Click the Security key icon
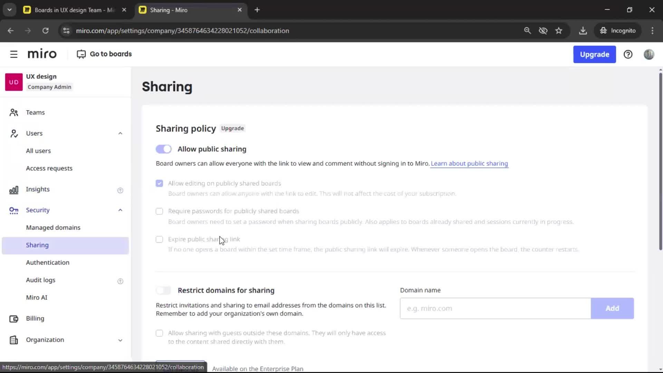This screenshot has height=373, width=663. (x=14, y=210)
